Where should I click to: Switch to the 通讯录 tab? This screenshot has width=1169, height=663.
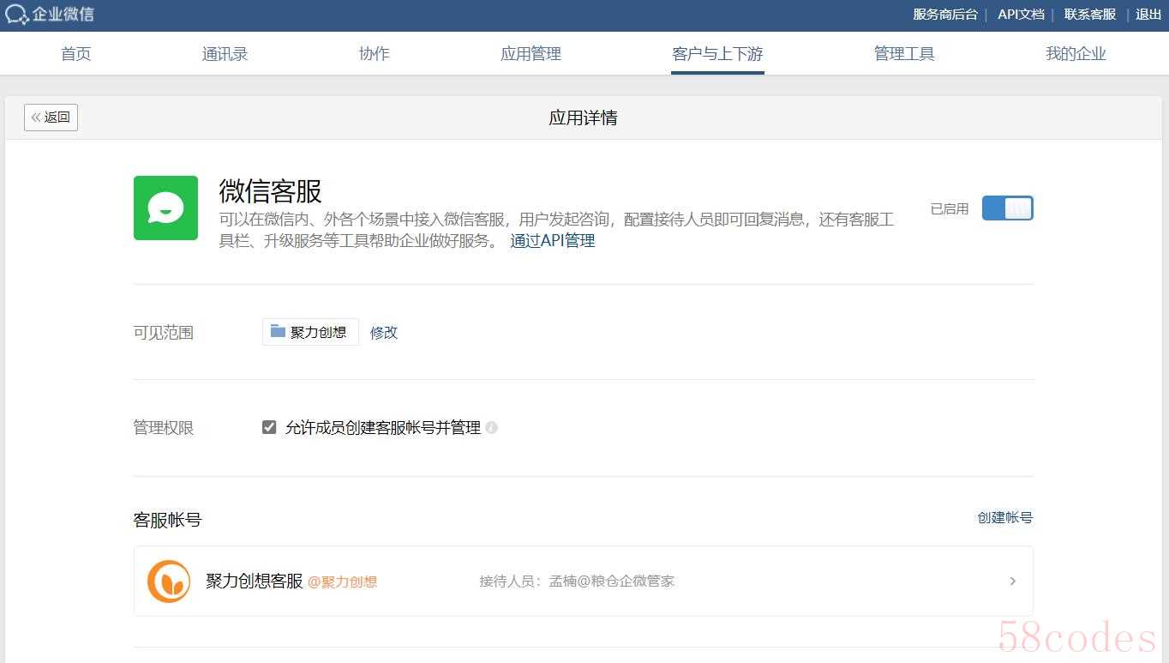pyautogui.click(x=225, y=54)
